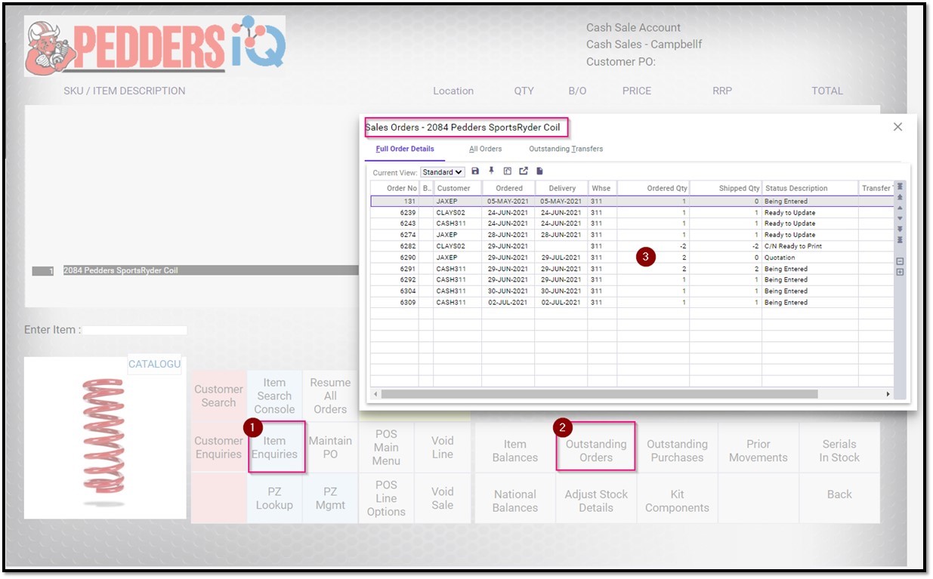
Task: Expand grid rows with plus icon
Action: [x=899, y=272]
